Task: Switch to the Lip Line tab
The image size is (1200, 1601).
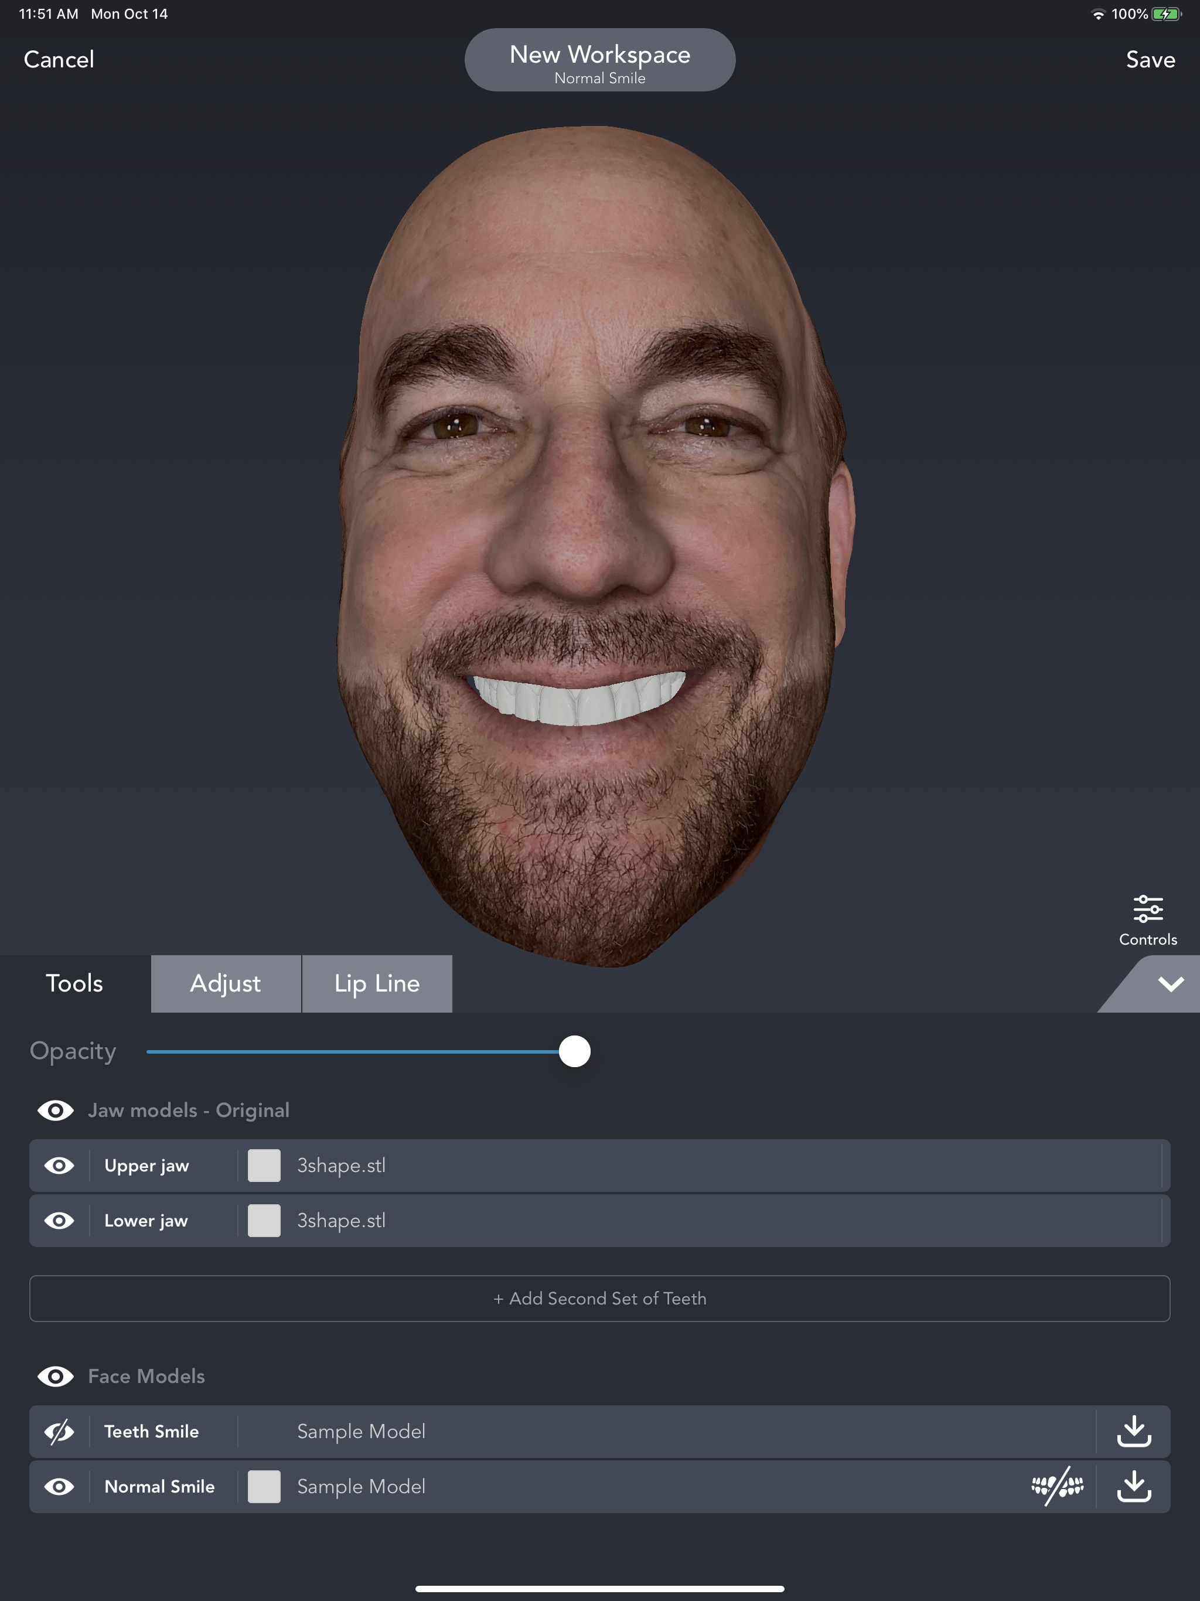Action: point(376,983)
